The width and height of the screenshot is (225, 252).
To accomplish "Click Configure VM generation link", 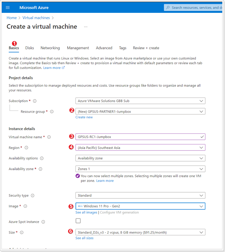I will point(119,212).
